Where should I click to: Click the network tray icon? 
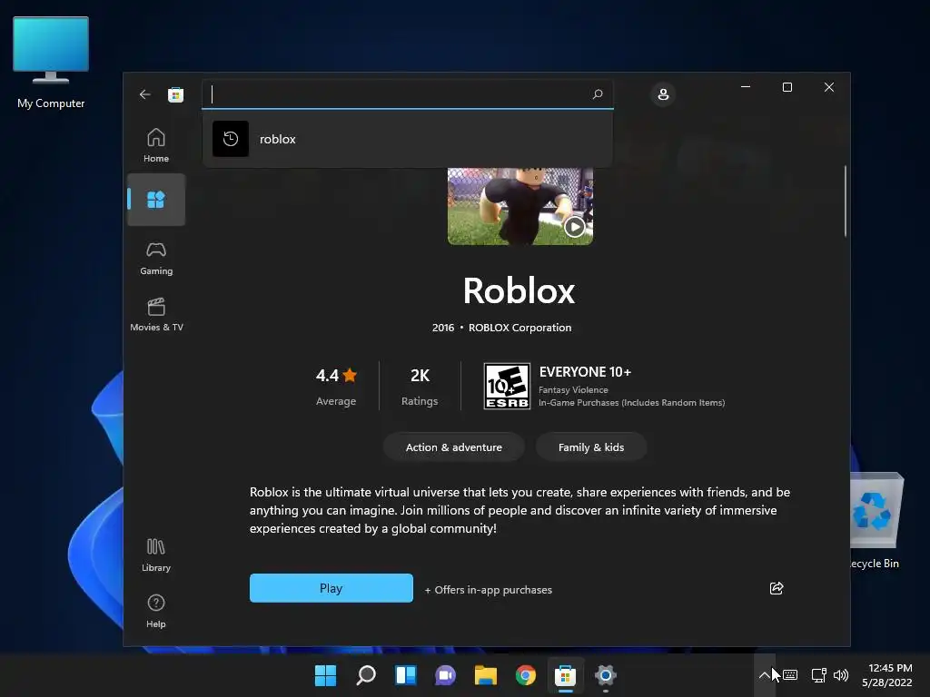click(x=819, y=675)
